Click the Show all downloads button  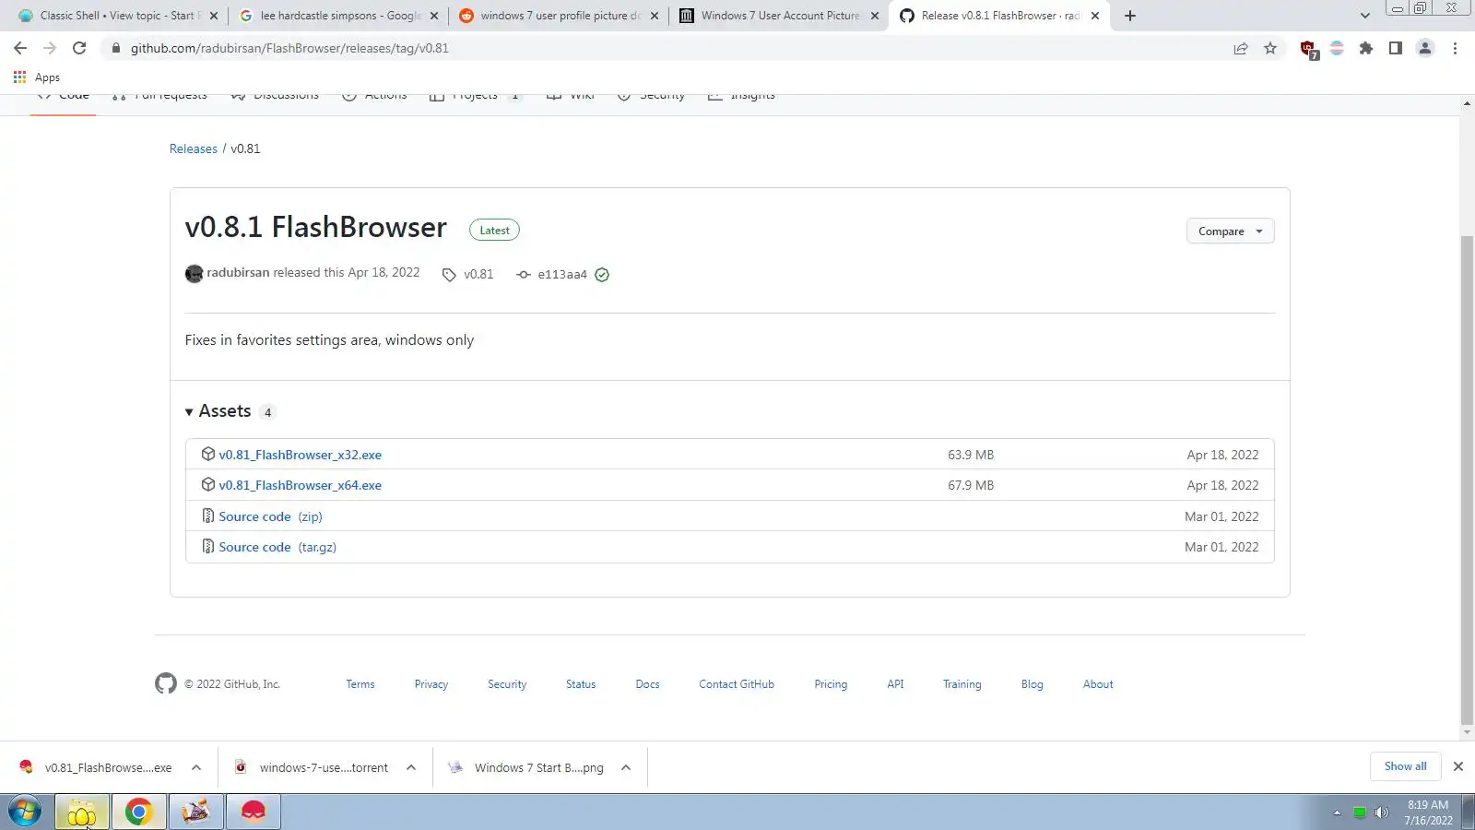1405,766
